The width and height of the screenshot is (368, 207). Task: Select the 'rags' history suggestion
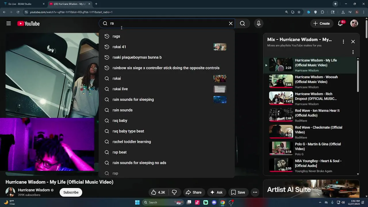(167, 36)
